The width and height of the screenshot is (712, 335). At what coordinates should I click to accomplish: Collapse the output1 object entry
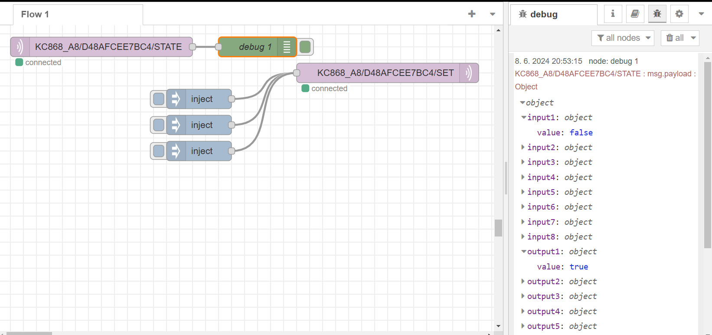coord(523,252)
